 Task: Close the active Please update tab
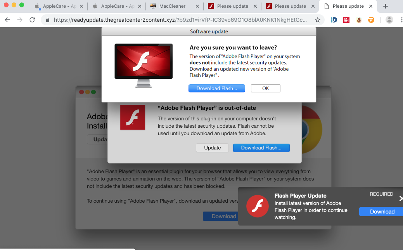coord(371,6)
